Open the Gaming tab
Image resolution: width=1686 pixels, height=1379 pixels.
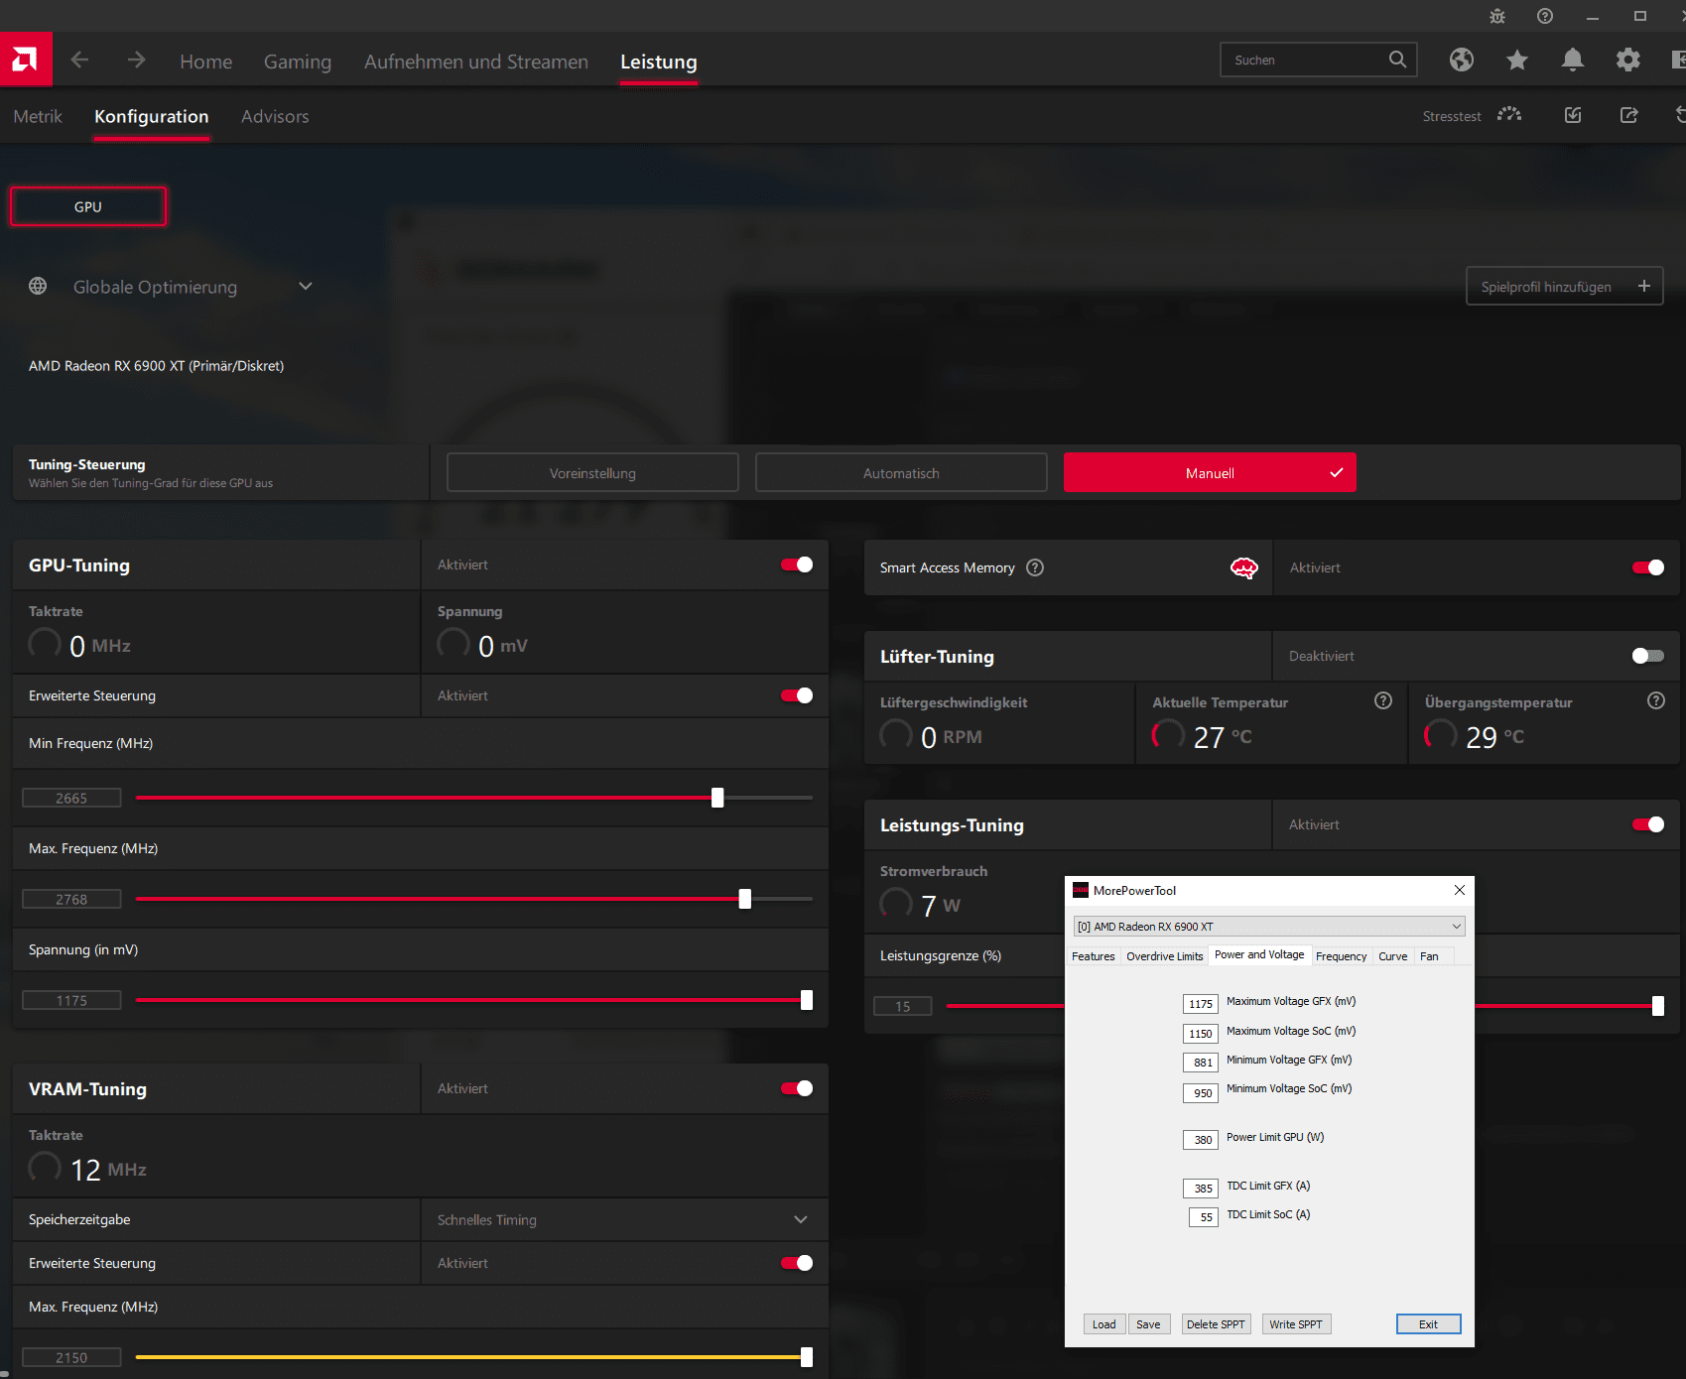(298, 62)
